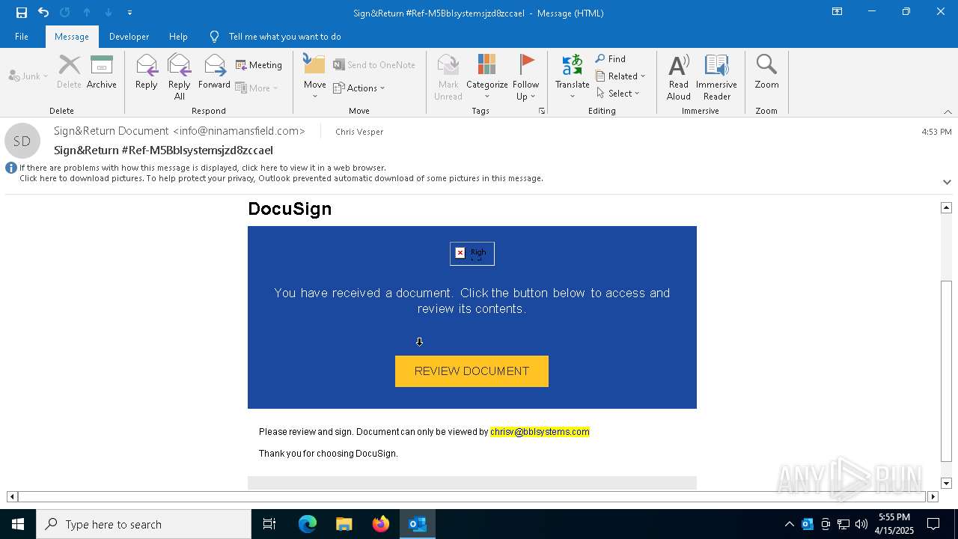Open Immersive Reader
Screen dimensions: 958x539
pyautogui.click(x=717, y=76)
